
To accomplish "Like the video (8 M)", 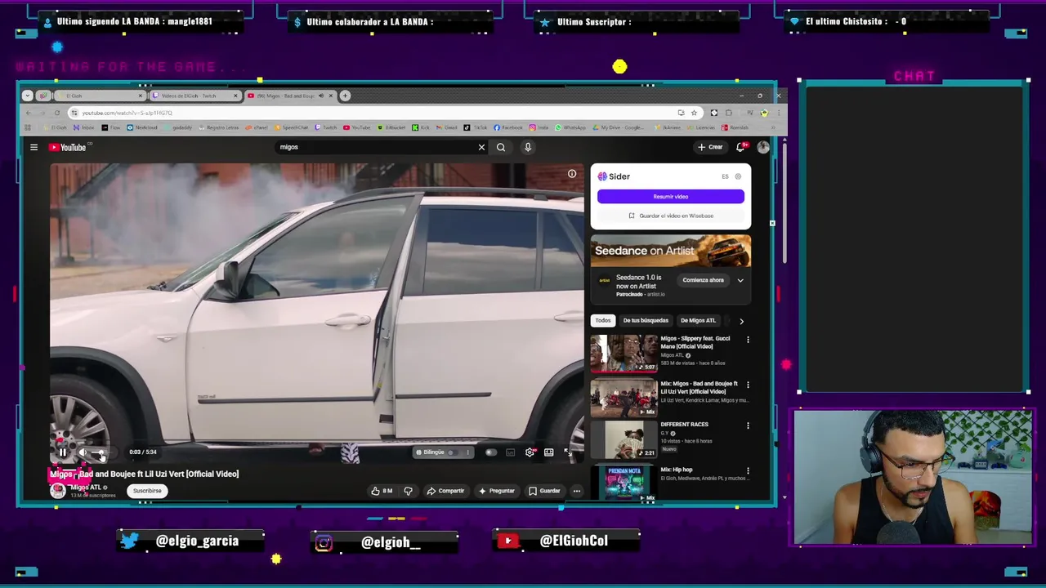I will [382, 491].
